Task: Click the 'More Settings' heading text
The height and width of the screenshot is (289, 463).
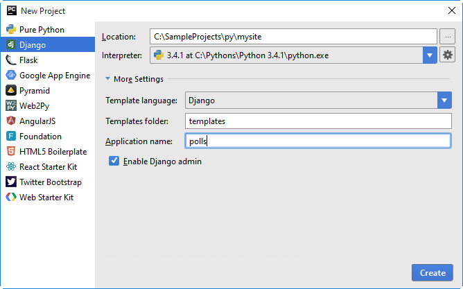Action: [138, 79]
